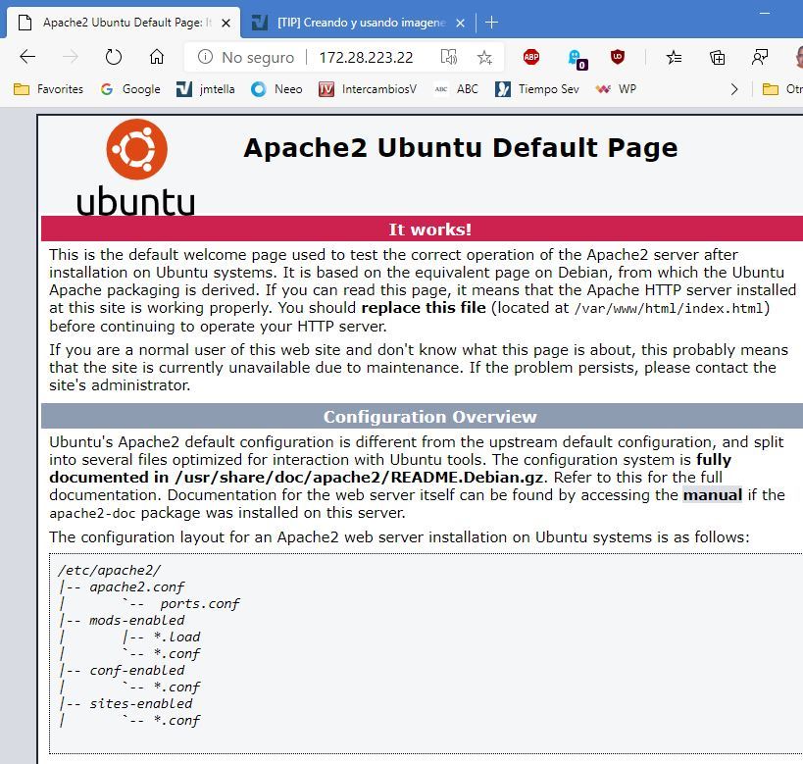
Task: Open the AdBlock Plus extension icon
Action: 530,57
